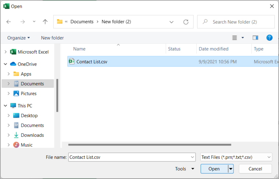Click the Cancel button
Image resolution: width=279 pixels, height=179 pixels.
[255, 169]
